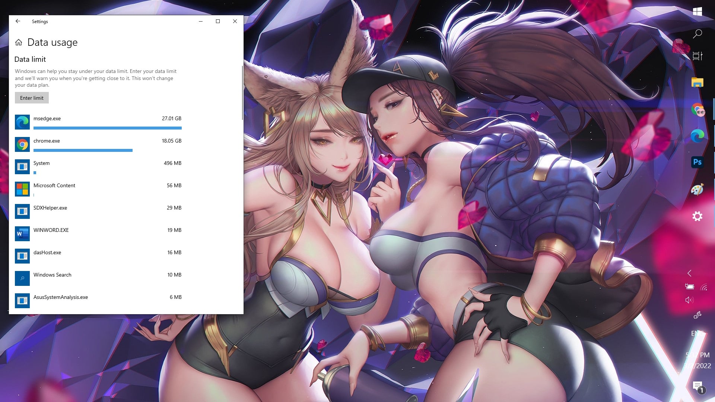Launch Microsoft Edge from the taskbar
This screenshot has height=402, width=715.
(x=697, y=136)
